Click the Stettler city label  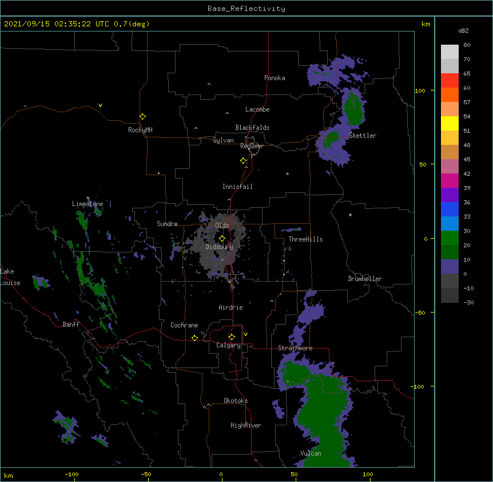363,136
